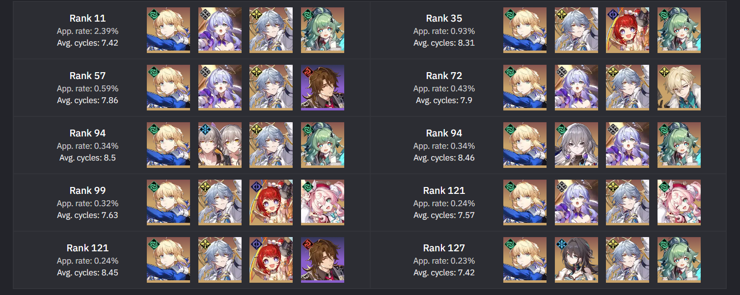Click the brown-haired man in the 8.45 cycles team
Image resolution: width=740 pixels, height=295 pixels.
tap(323, 260)
